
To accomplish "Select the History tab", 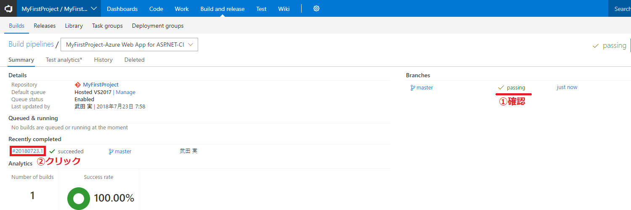I will pyautogui.click(x=103, y=60).
